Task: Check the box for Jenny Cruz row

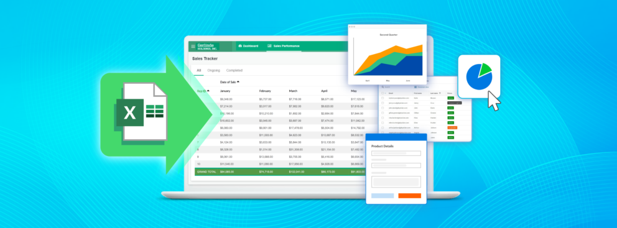Action: [x=383, y=103]
